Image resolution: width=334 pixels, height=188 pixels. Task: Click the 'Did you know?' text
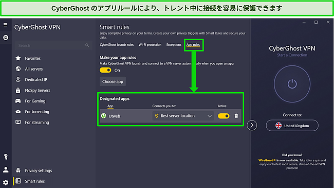coord(292,155)
